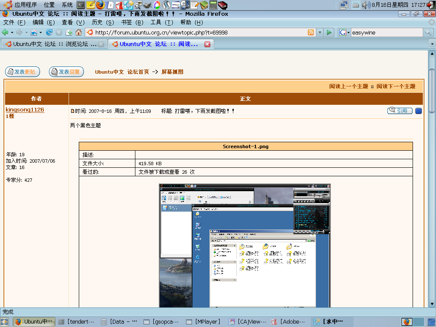Click the 引用 quote button
The width and height of the screenshot is (436, 327).
400,111
